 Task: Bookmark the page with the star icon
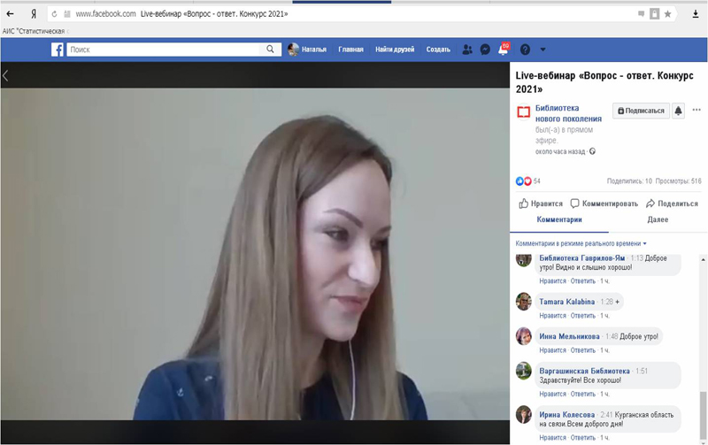point(667,14)
